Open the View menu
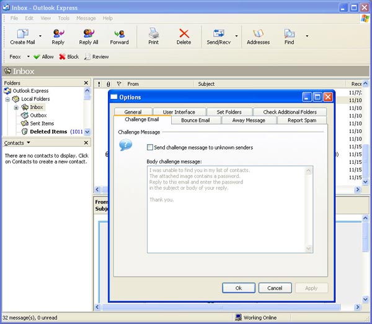 pyautogui.click(x=45, y=18)
